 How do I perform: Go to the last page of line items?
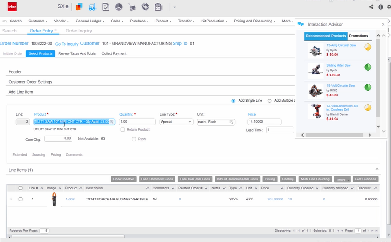click(377, 231)
